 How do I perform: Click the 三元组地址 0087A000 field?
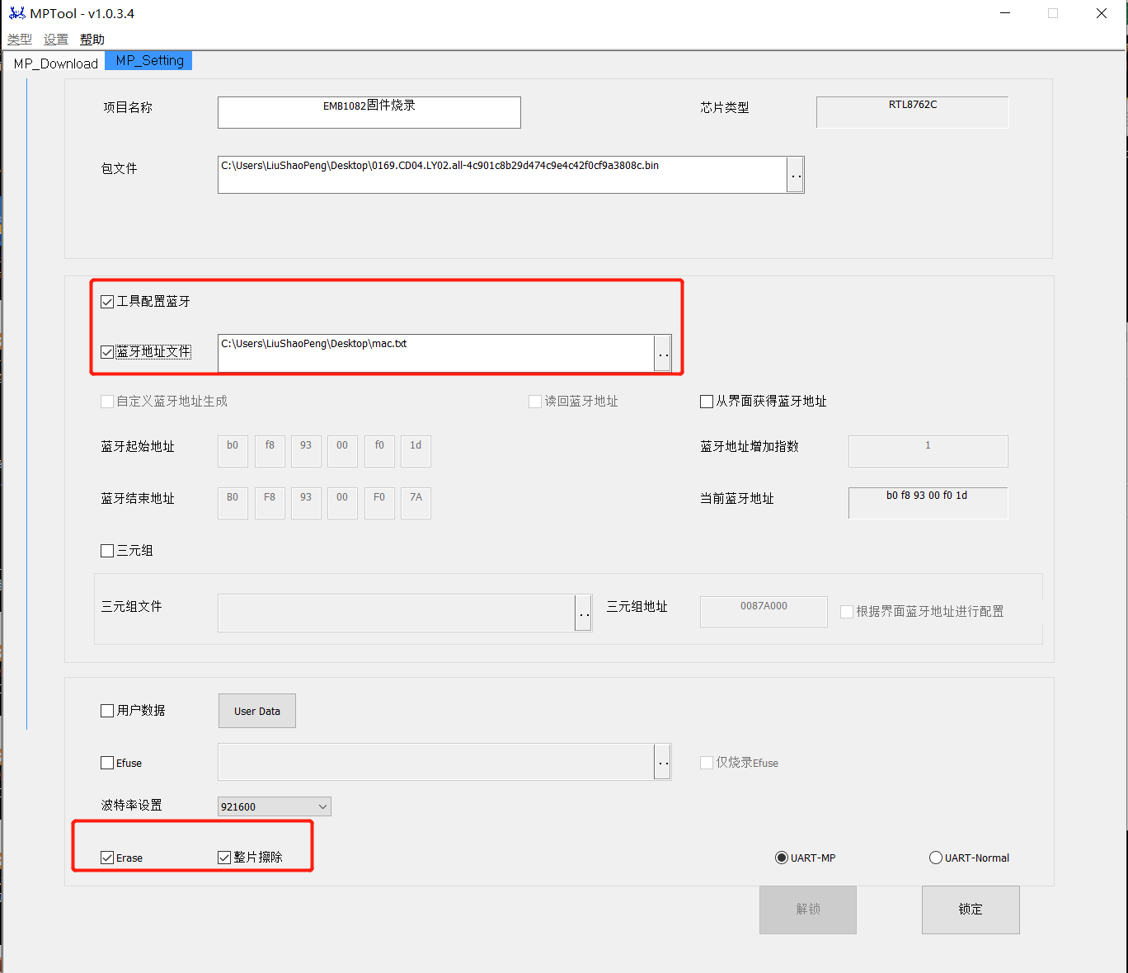[x=764, y=612]
